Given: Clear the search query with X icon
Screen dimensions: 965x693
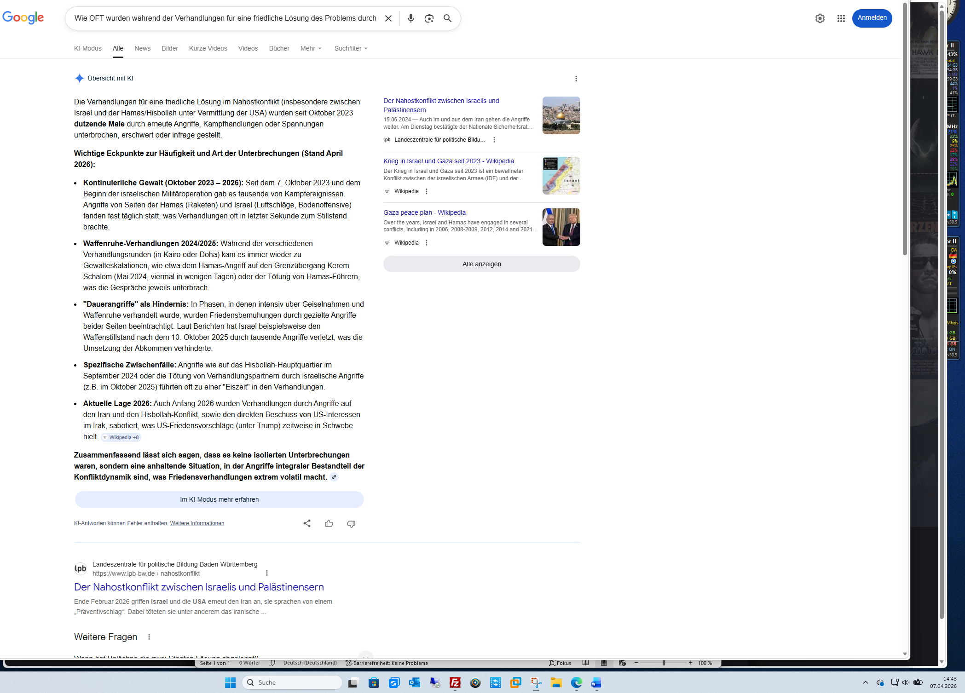Looking at the screenshot, I should point(388,18).
